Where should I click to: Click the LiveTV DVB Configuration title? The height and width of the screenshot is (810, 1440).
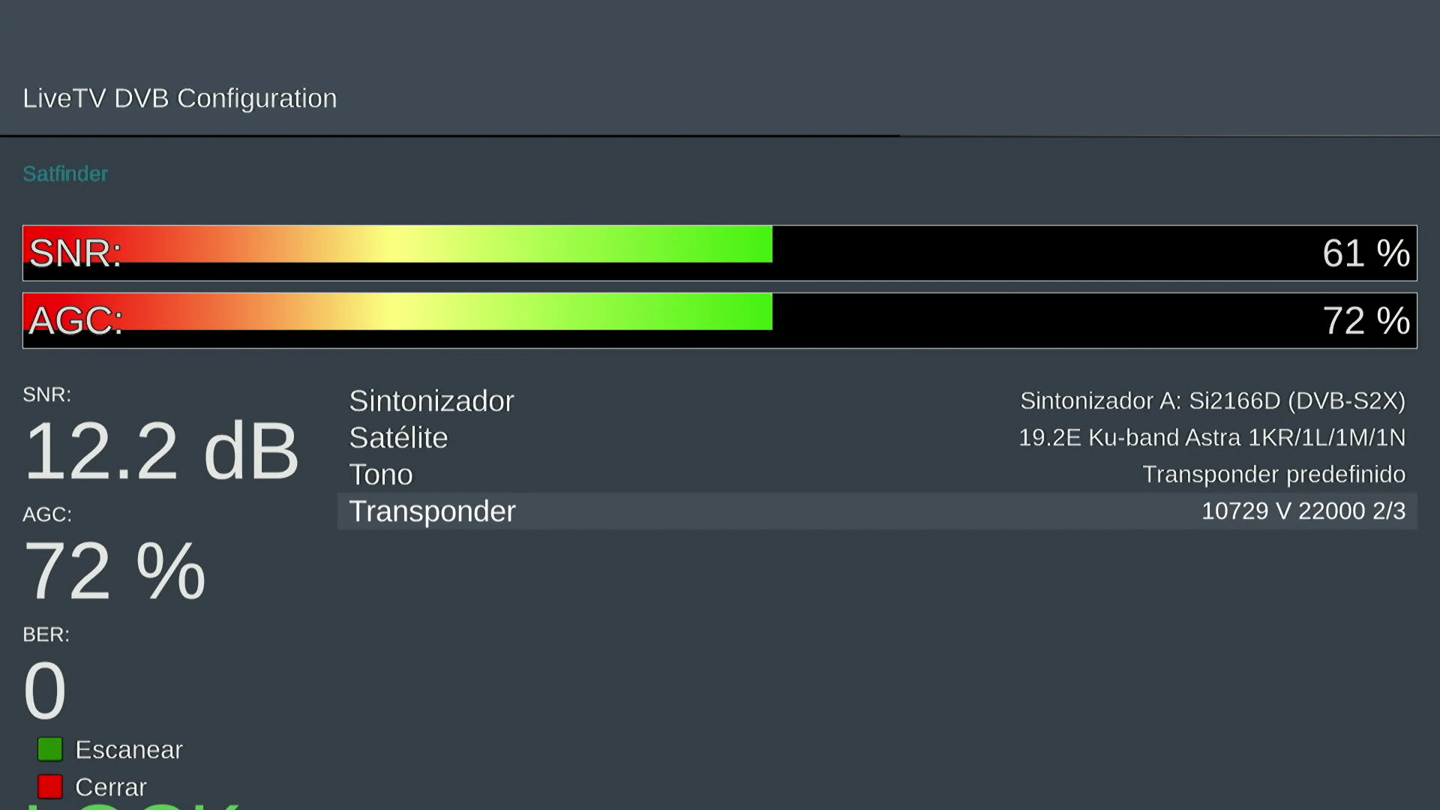[180, 98]
